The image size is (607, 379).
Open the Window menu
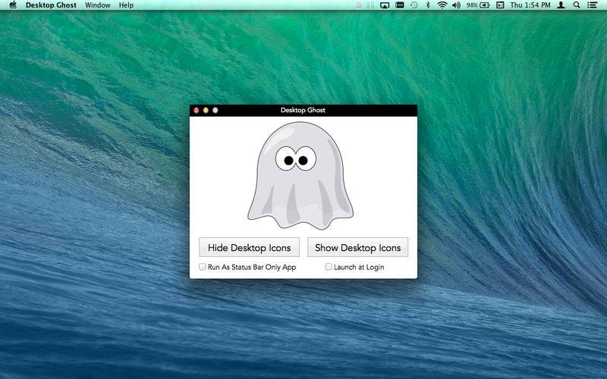click(97, 5)
